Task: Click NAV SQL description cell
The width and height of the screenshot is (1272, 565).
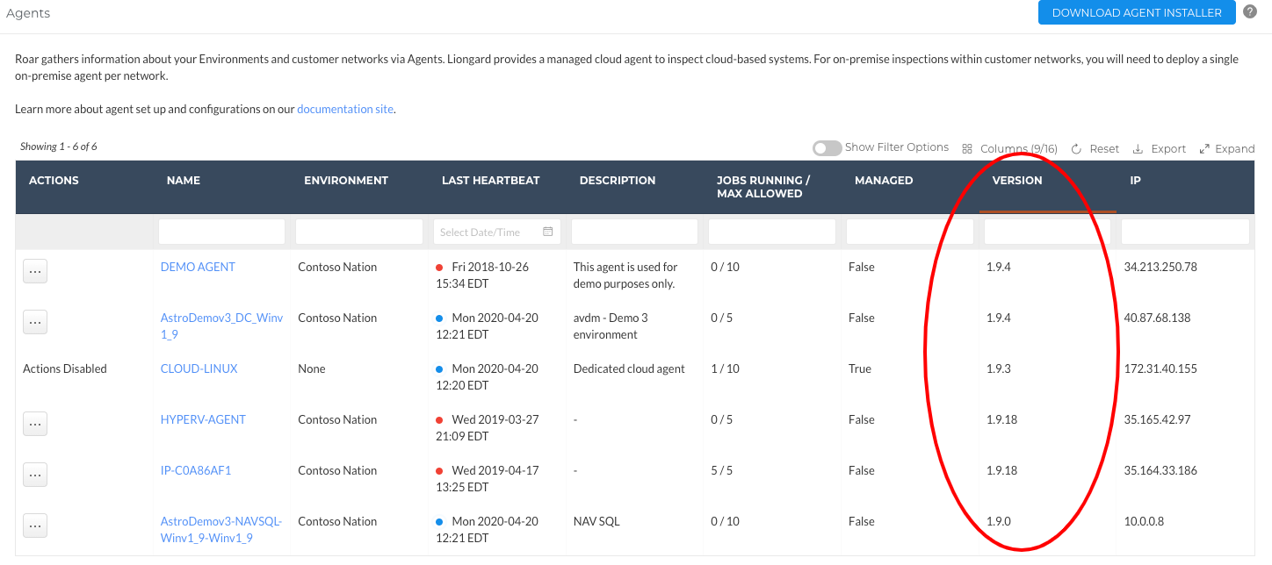Action: point(596,521)
